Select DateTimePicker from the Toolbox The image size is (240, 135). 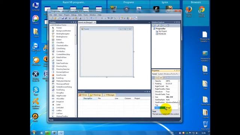62,63
